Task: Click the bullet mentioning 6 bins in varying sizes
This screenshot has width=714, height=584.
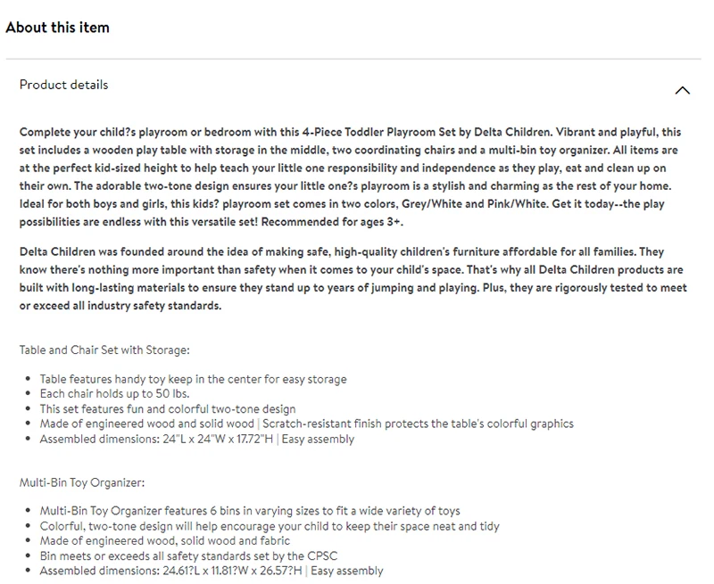Action: pyautogui.click(x=250, y=511)
